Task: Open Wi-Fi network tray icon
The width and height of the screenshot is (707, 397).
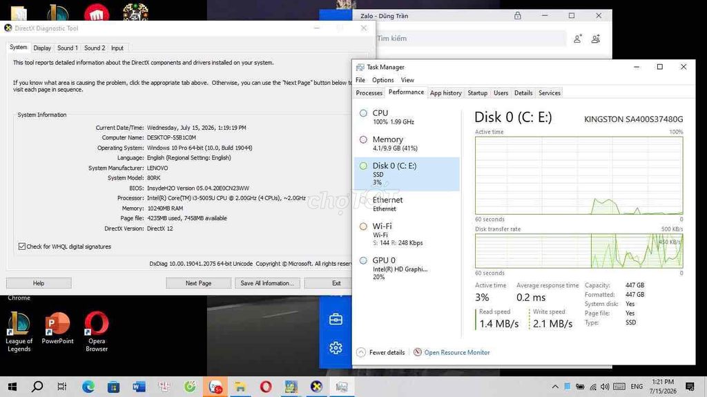Action: coord(593,387)
